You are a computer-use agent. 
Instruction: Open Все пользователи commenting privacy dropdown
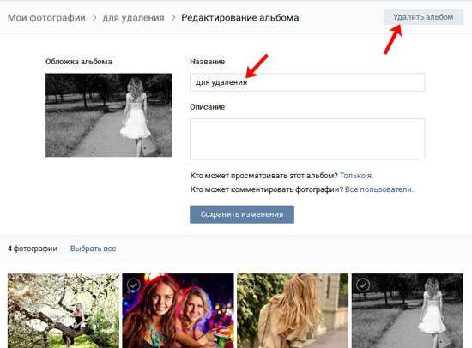(x=379, y=189)
